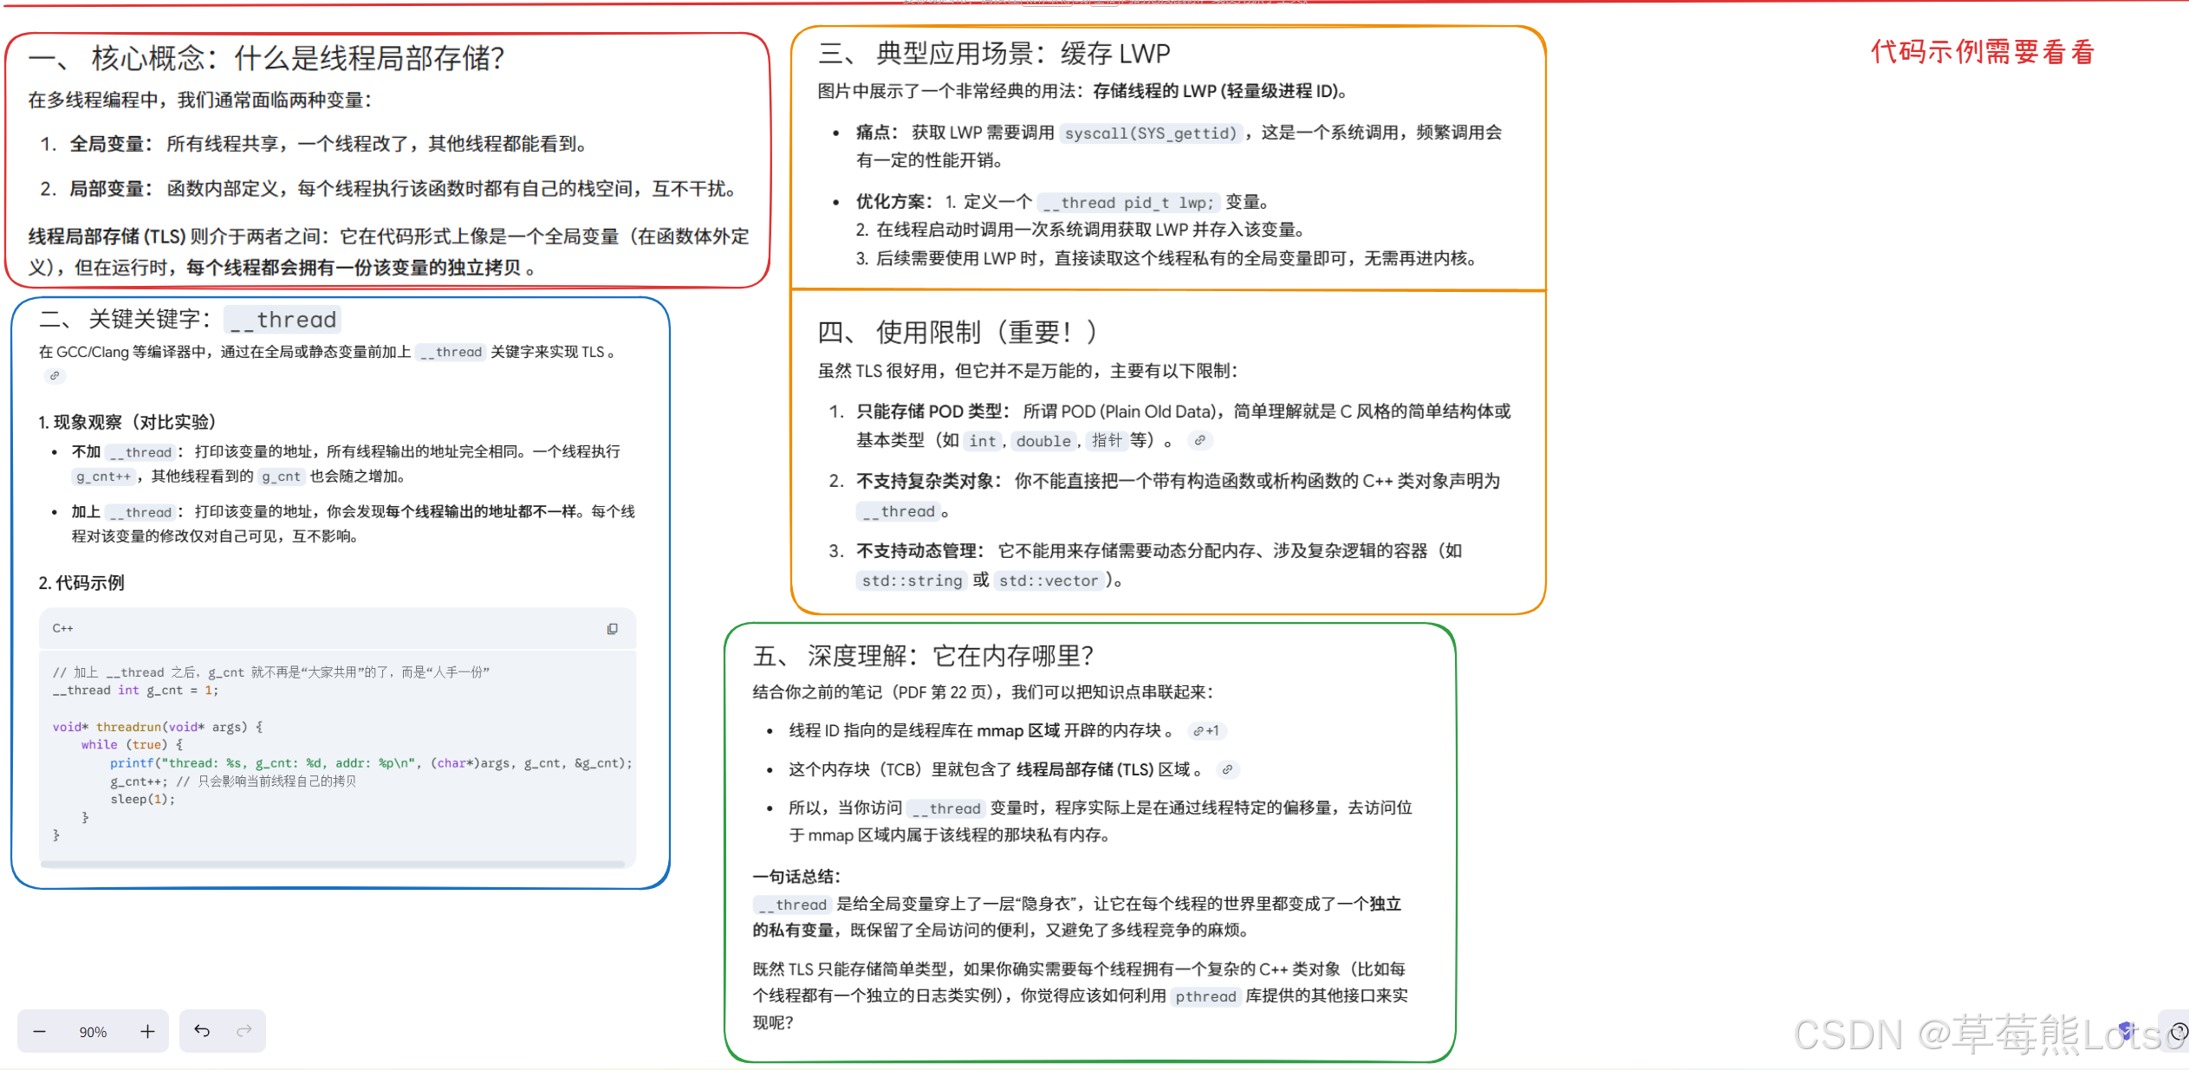Click the code block horizontal scrollbar
Image resolution: width=2189 pixels, height=1070 pixels.
pos(333,864)
